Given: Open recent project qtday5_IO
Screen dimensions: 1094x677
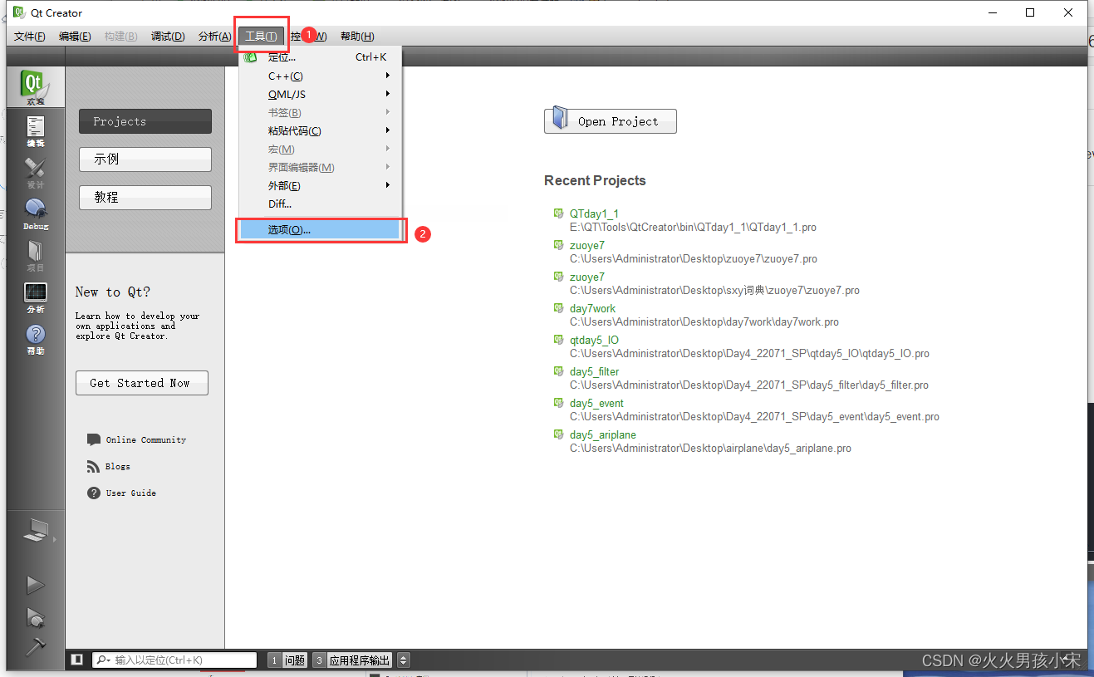Looking at the screenshot, I should (594, 340).
